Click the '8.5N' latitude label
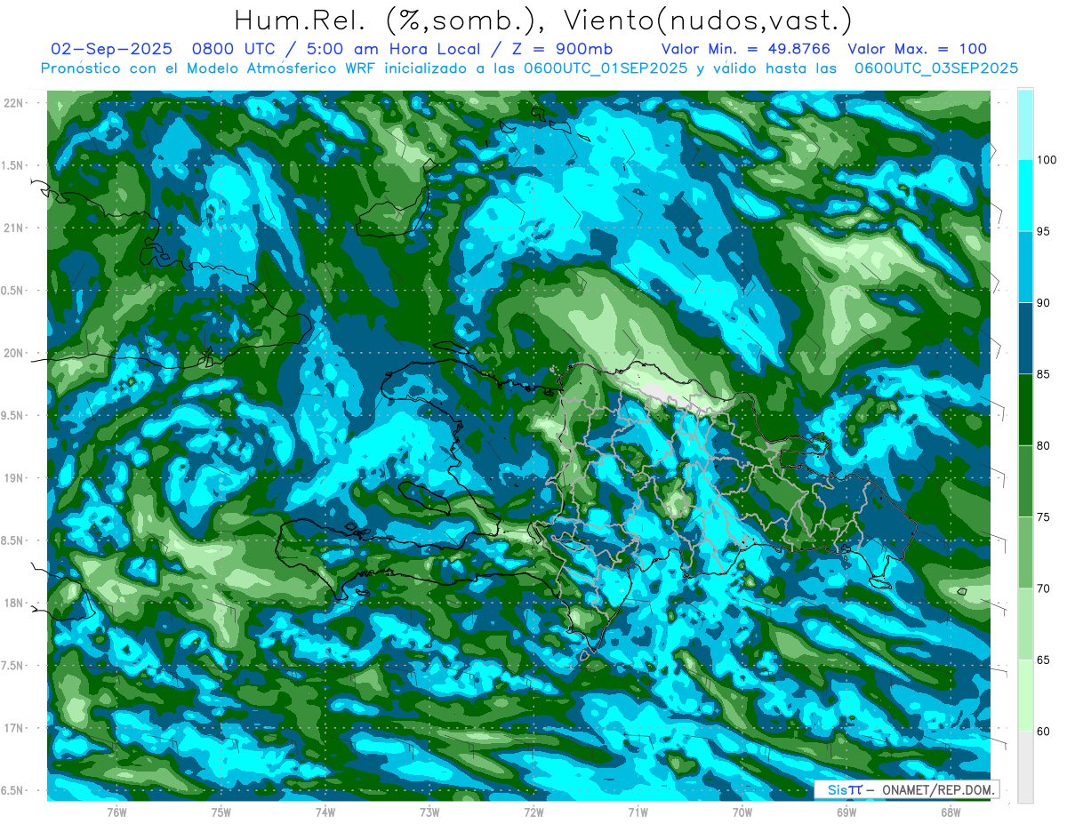 coord(12,540)
